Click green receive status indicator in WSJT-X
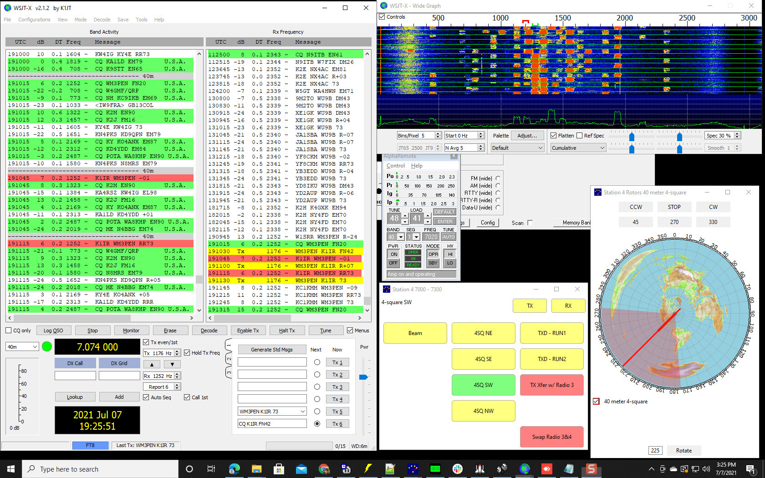 [47, 347]
